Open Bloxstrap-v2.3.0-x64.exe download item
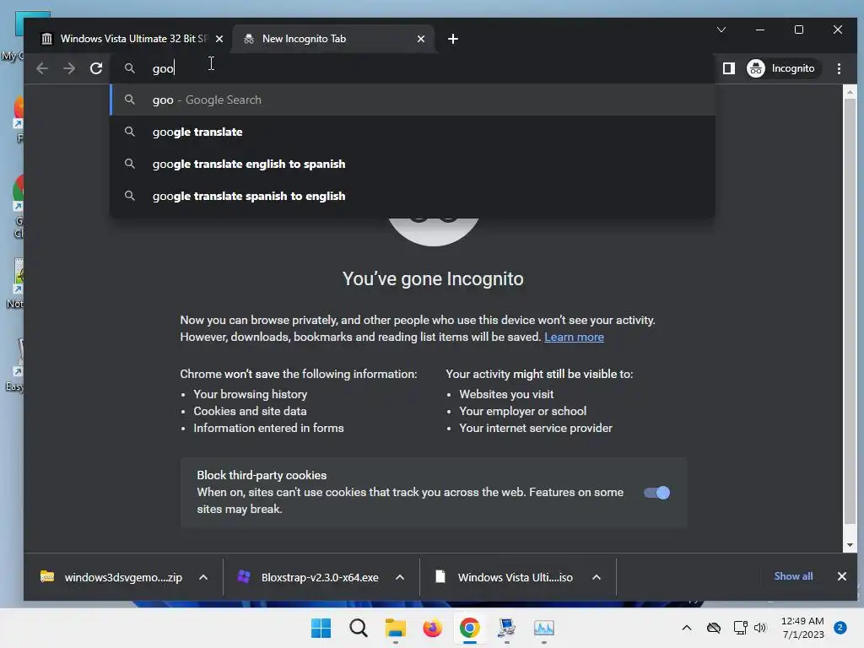Viewport: 864px width, 648px height. pyautogui.click(x=309, y=577)
